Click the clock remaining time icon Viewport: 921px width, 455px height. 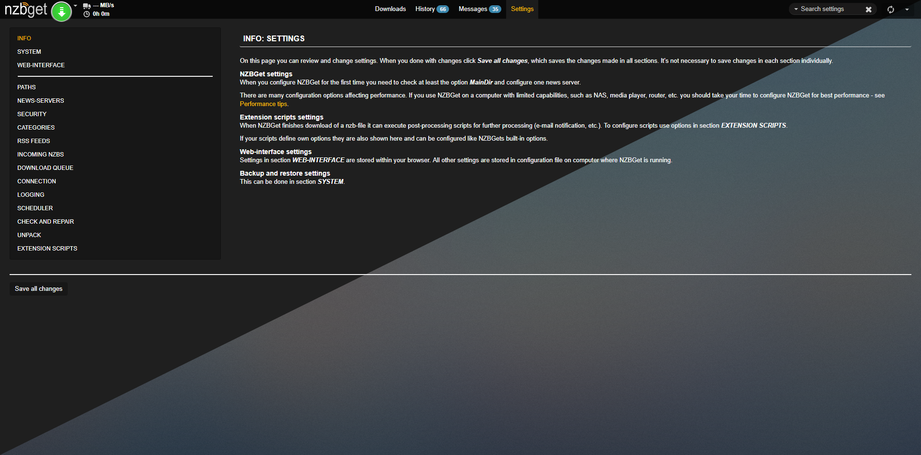point(86,14)
